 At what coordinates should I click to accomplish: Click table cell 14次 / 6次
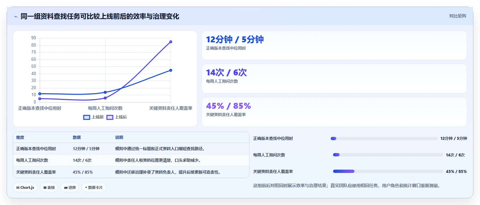tap(82, 160)
